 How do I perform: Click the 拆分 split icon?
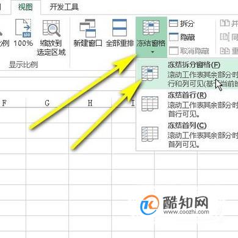click(173, 23)
